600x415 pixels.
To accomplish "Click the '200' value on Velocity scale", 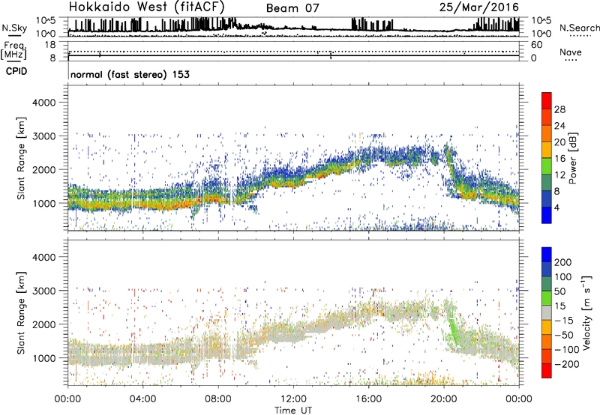I will (x=563, y=262).
